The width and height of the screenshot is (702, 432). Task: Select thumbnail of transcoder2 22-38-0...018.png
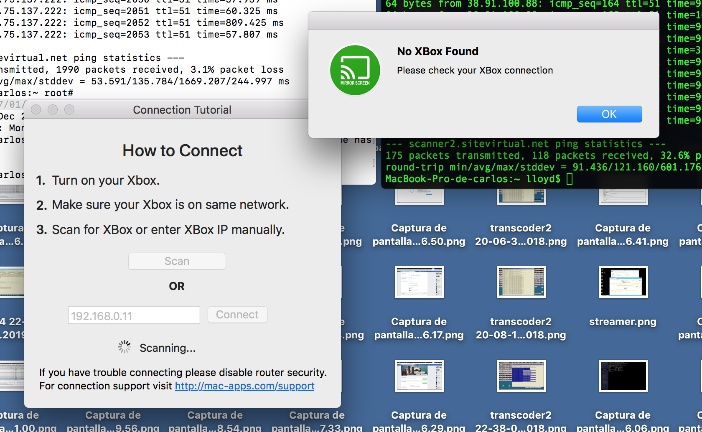(x=521, y=376)
